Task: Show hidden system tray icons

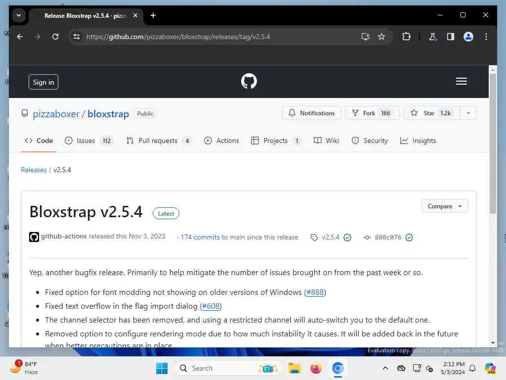Action: 385,368
